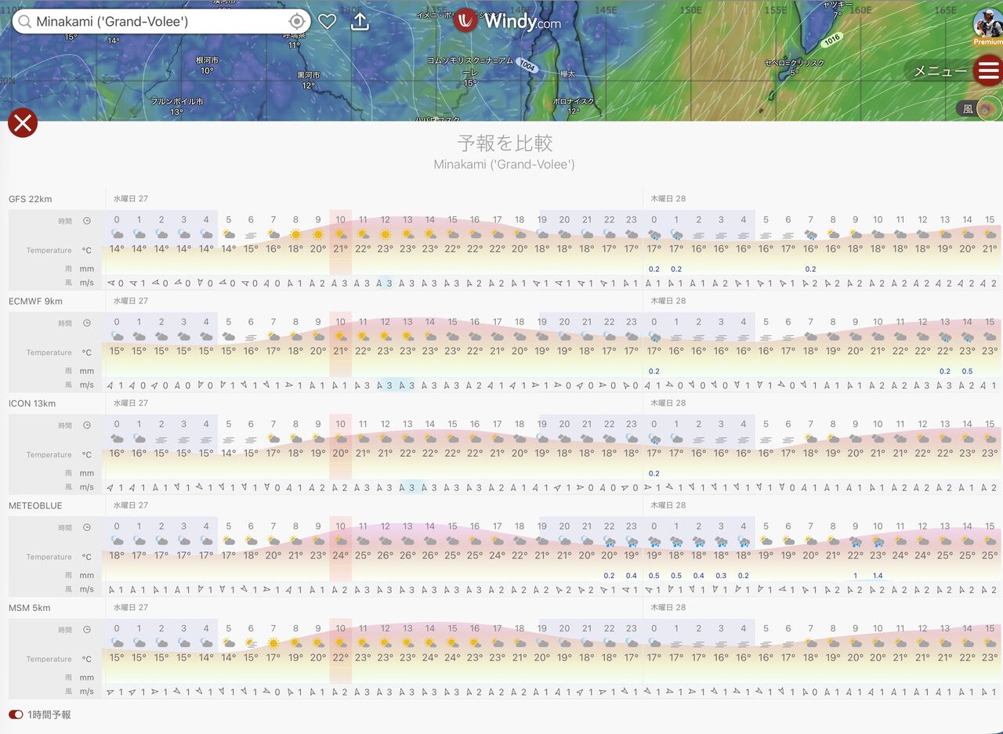Viewport: 1003px width, 734px height.
Task: Click 水曜日 27 in the ICON section
Action: (131, 403)
